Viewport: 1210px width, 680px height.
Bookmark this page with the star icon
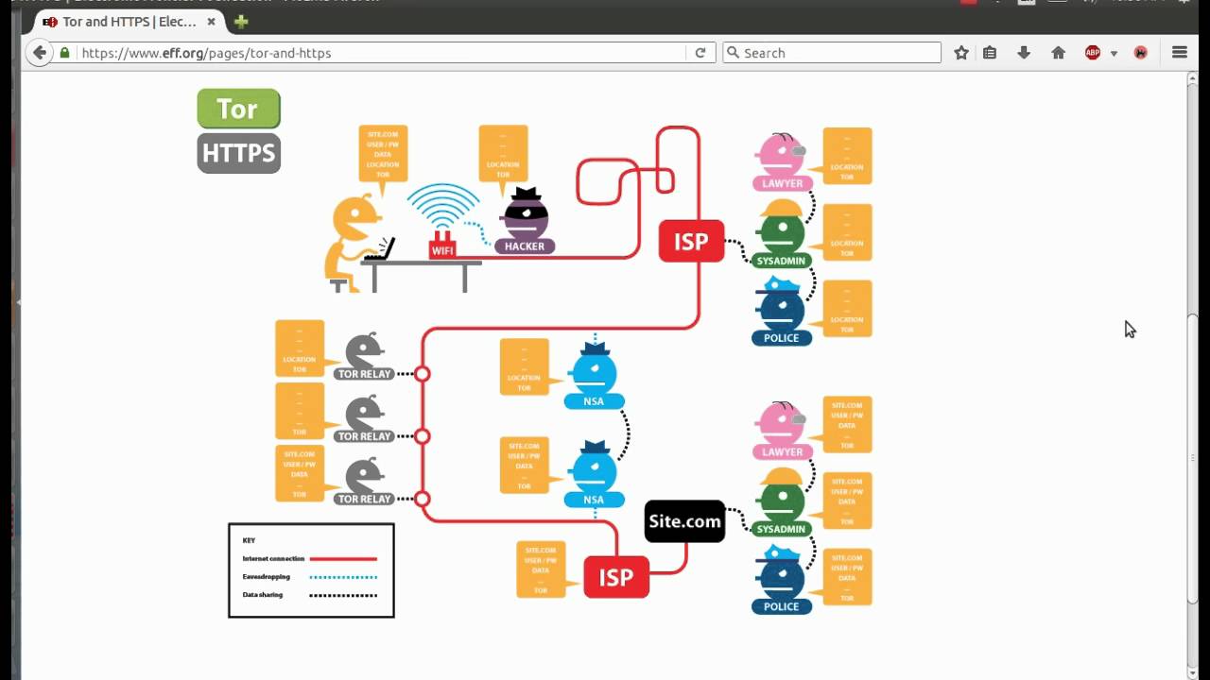pyautogui.click(x=961, y=53)
